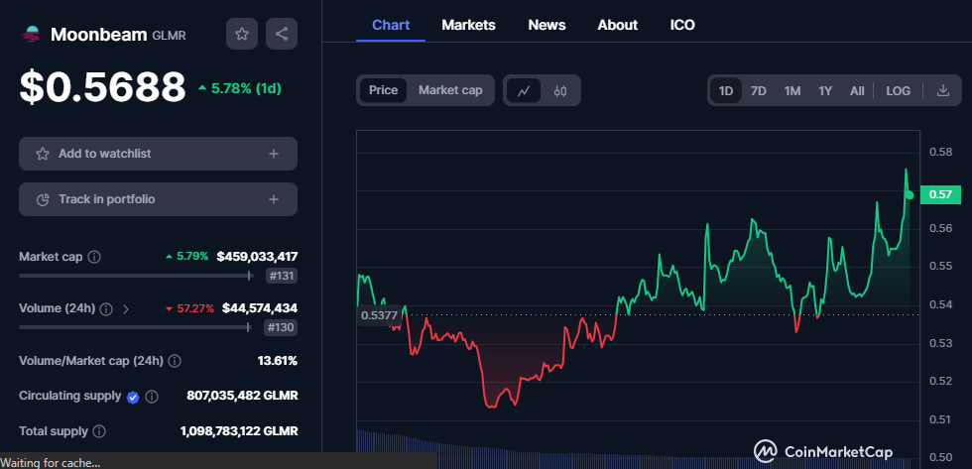Open Total supply info icon
Image resolution: width=972 pixels, height=469 pixels.
[x=99, y=431]
